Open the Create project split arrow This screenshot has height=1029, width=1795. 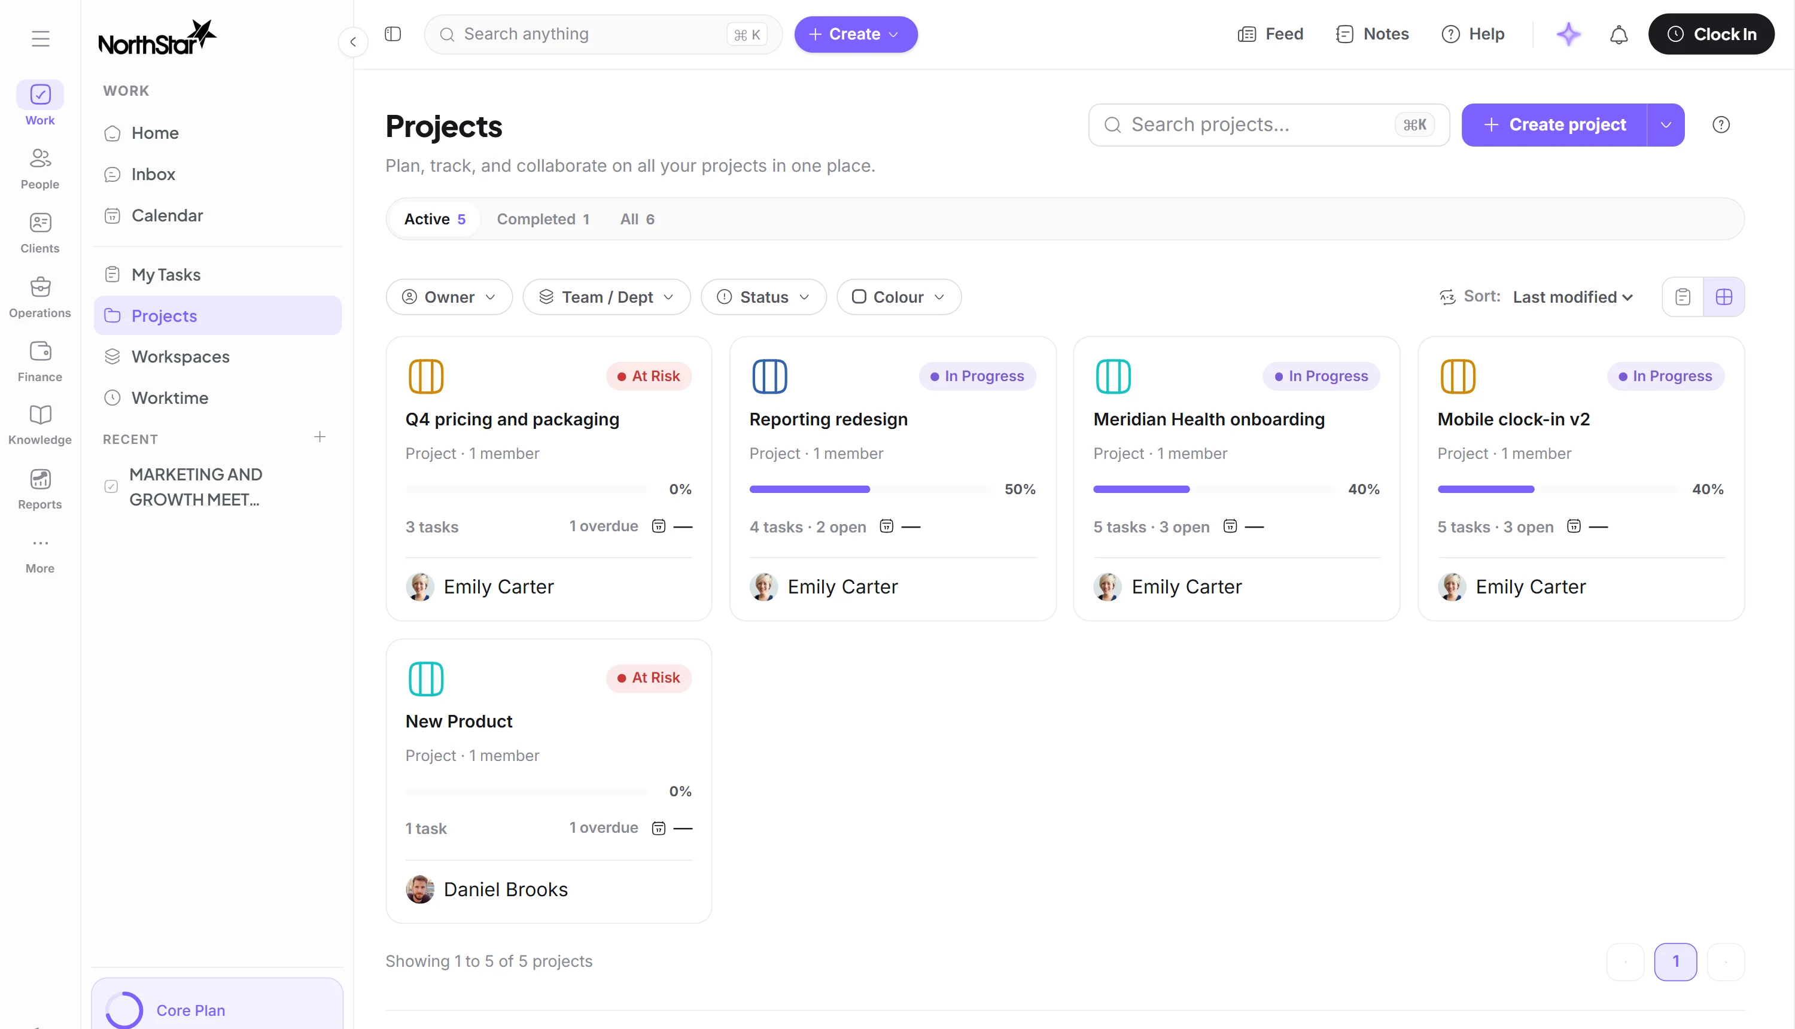click(x=1666, y=124)
